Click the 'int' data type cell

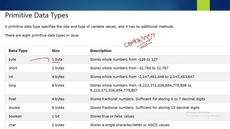[x=11, y=77]
